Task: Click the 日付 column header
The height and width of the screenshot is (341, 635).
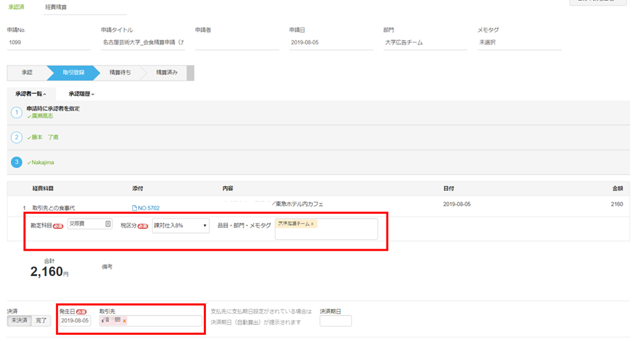Action: (448, 189)
